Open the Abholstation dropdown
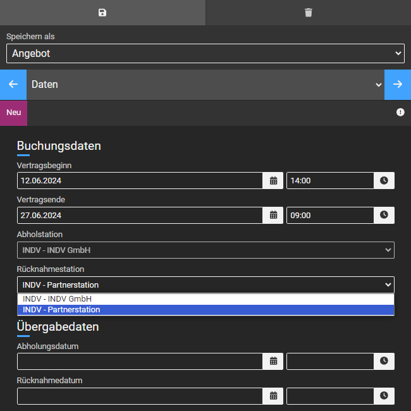This screenshot has height=411, width=411. (205, 250)
